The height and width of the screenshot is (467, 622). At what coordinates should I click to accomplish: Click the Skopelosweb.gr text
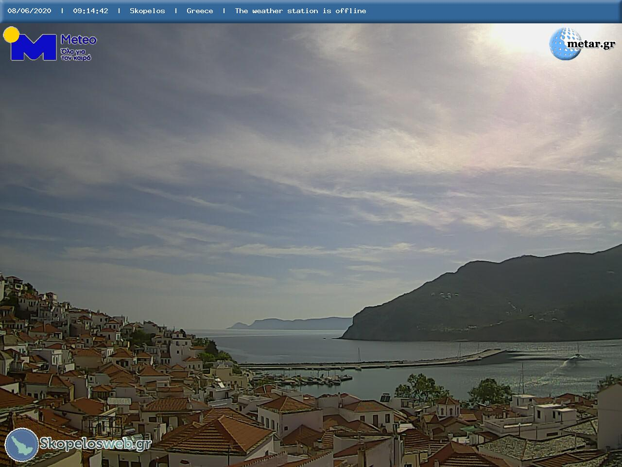coord(96,444)
